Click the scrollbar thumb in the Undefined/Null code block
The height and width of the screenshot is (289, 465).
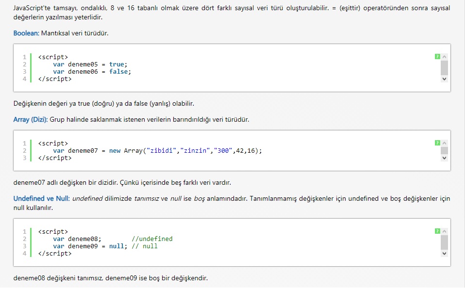pos(444,242)
